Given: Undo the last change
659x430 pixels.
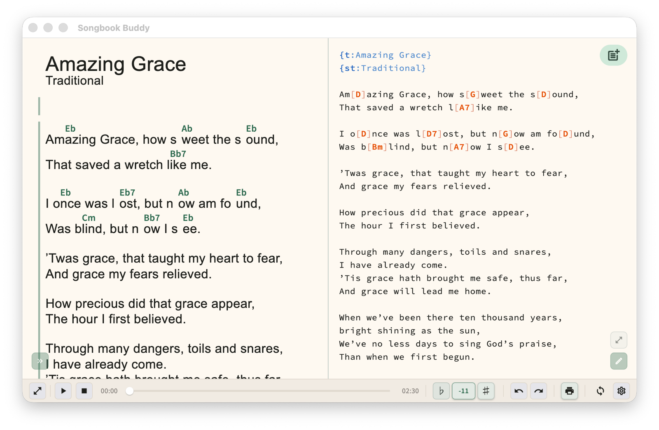Looking at the screenshot, I should click(x=519, y=391).
